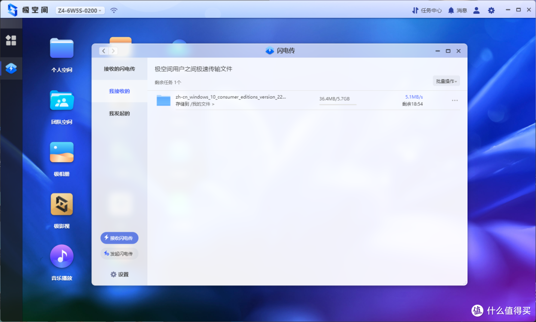536x322 pixels.
Task: Launch 音乐播放 music app
Action: pos(62,256)
